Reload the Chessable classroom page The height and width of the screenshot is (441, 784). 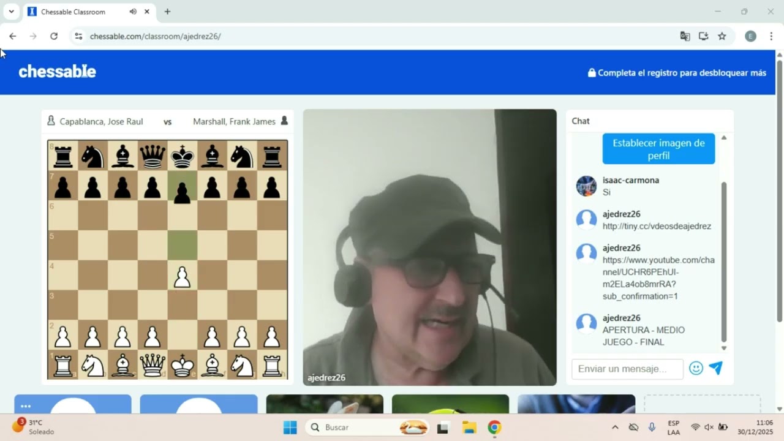point(54,36)
